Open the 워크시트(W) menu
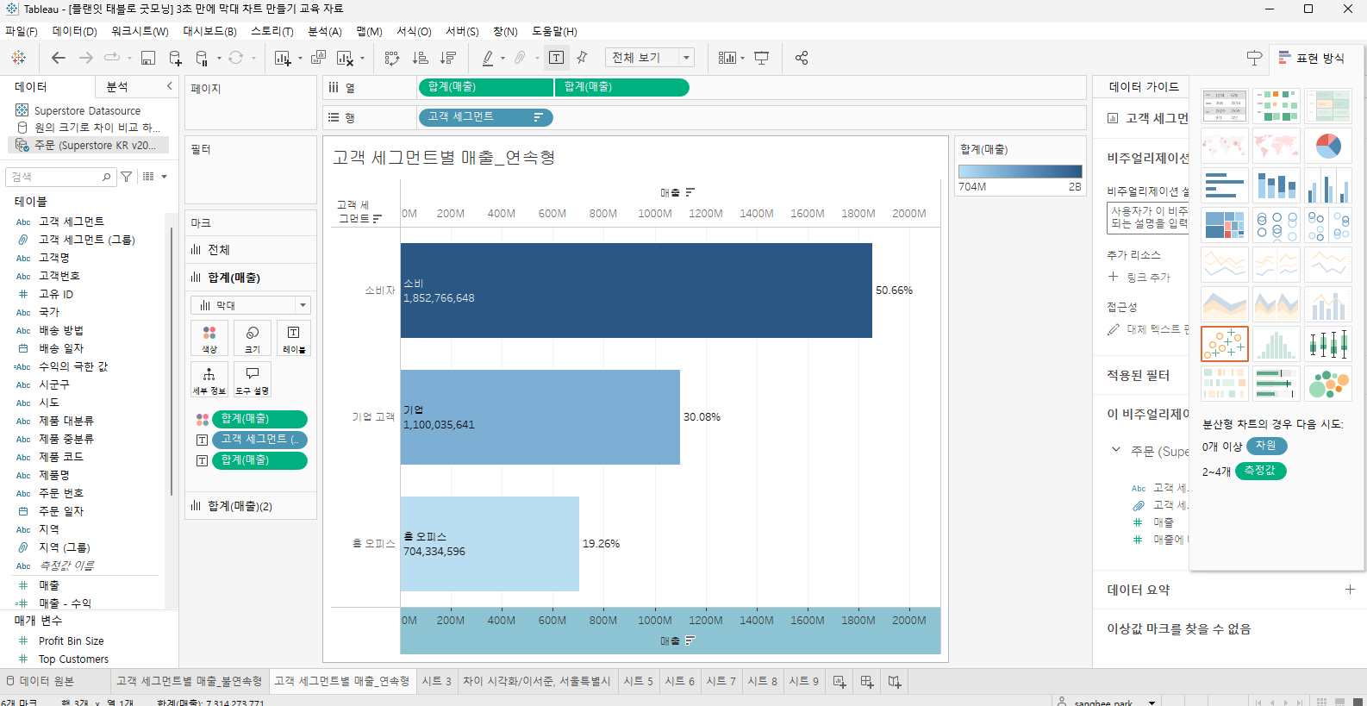Screen dimensions: 1367x706 click(x=140, y=31)
